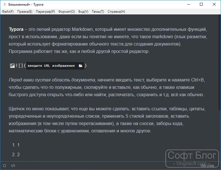Viewport: 221px width, 170px height.
Task: Close the Typora window
Action: pyautogui.click(x=214, y=5)
